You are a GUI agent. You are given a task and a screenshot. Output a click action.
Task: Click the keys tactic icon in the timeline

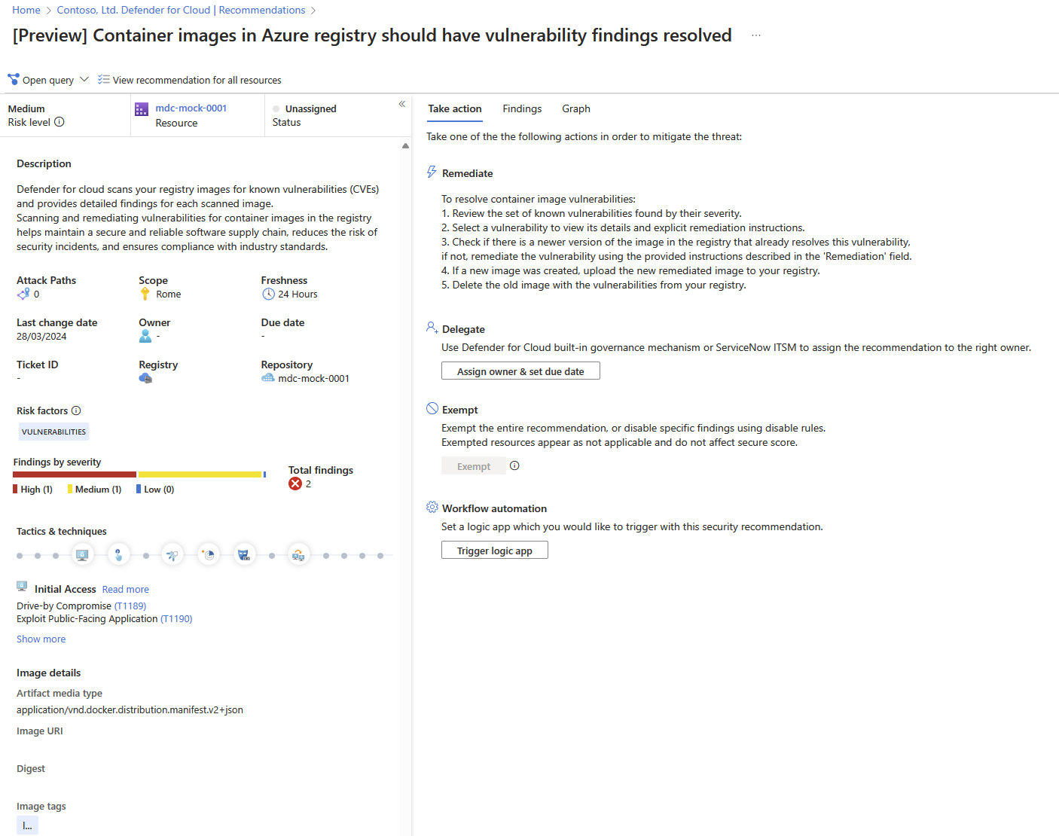point(172,555)
